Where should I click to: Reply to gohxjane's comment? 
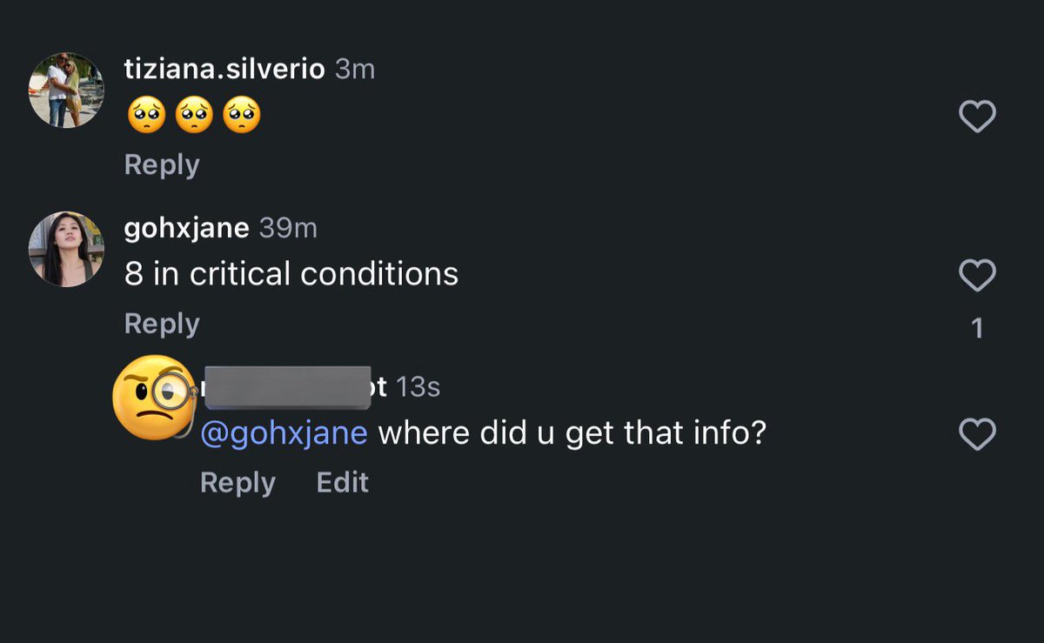(x=162, y=324)
